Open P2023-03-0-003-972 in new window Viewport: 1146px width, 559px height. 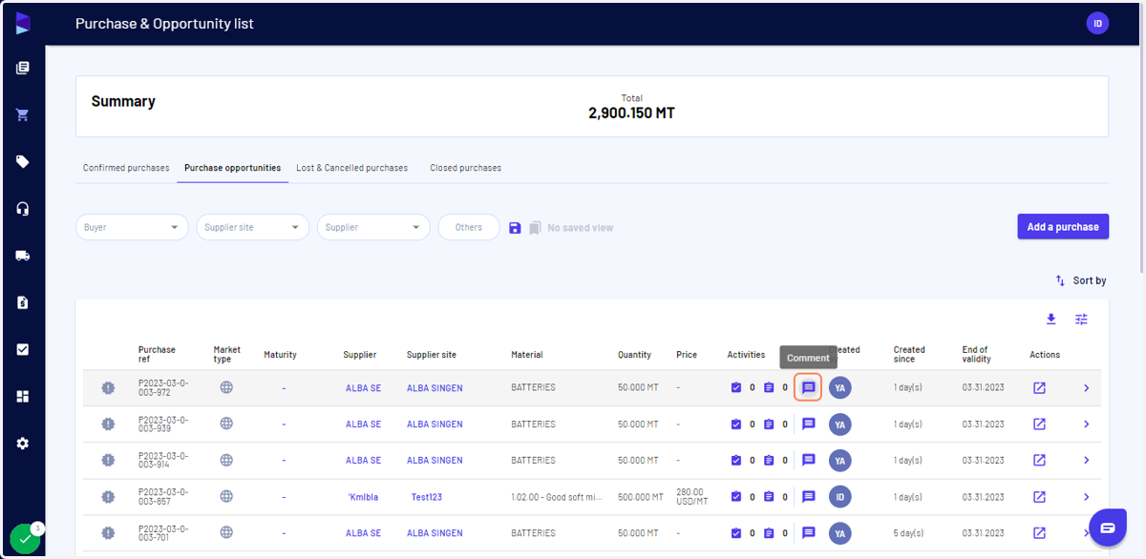1039,388
